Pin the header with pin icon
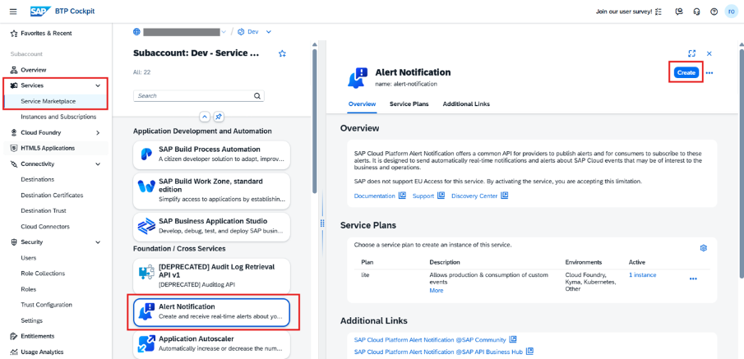744x359 pixels. pos(218,116)
